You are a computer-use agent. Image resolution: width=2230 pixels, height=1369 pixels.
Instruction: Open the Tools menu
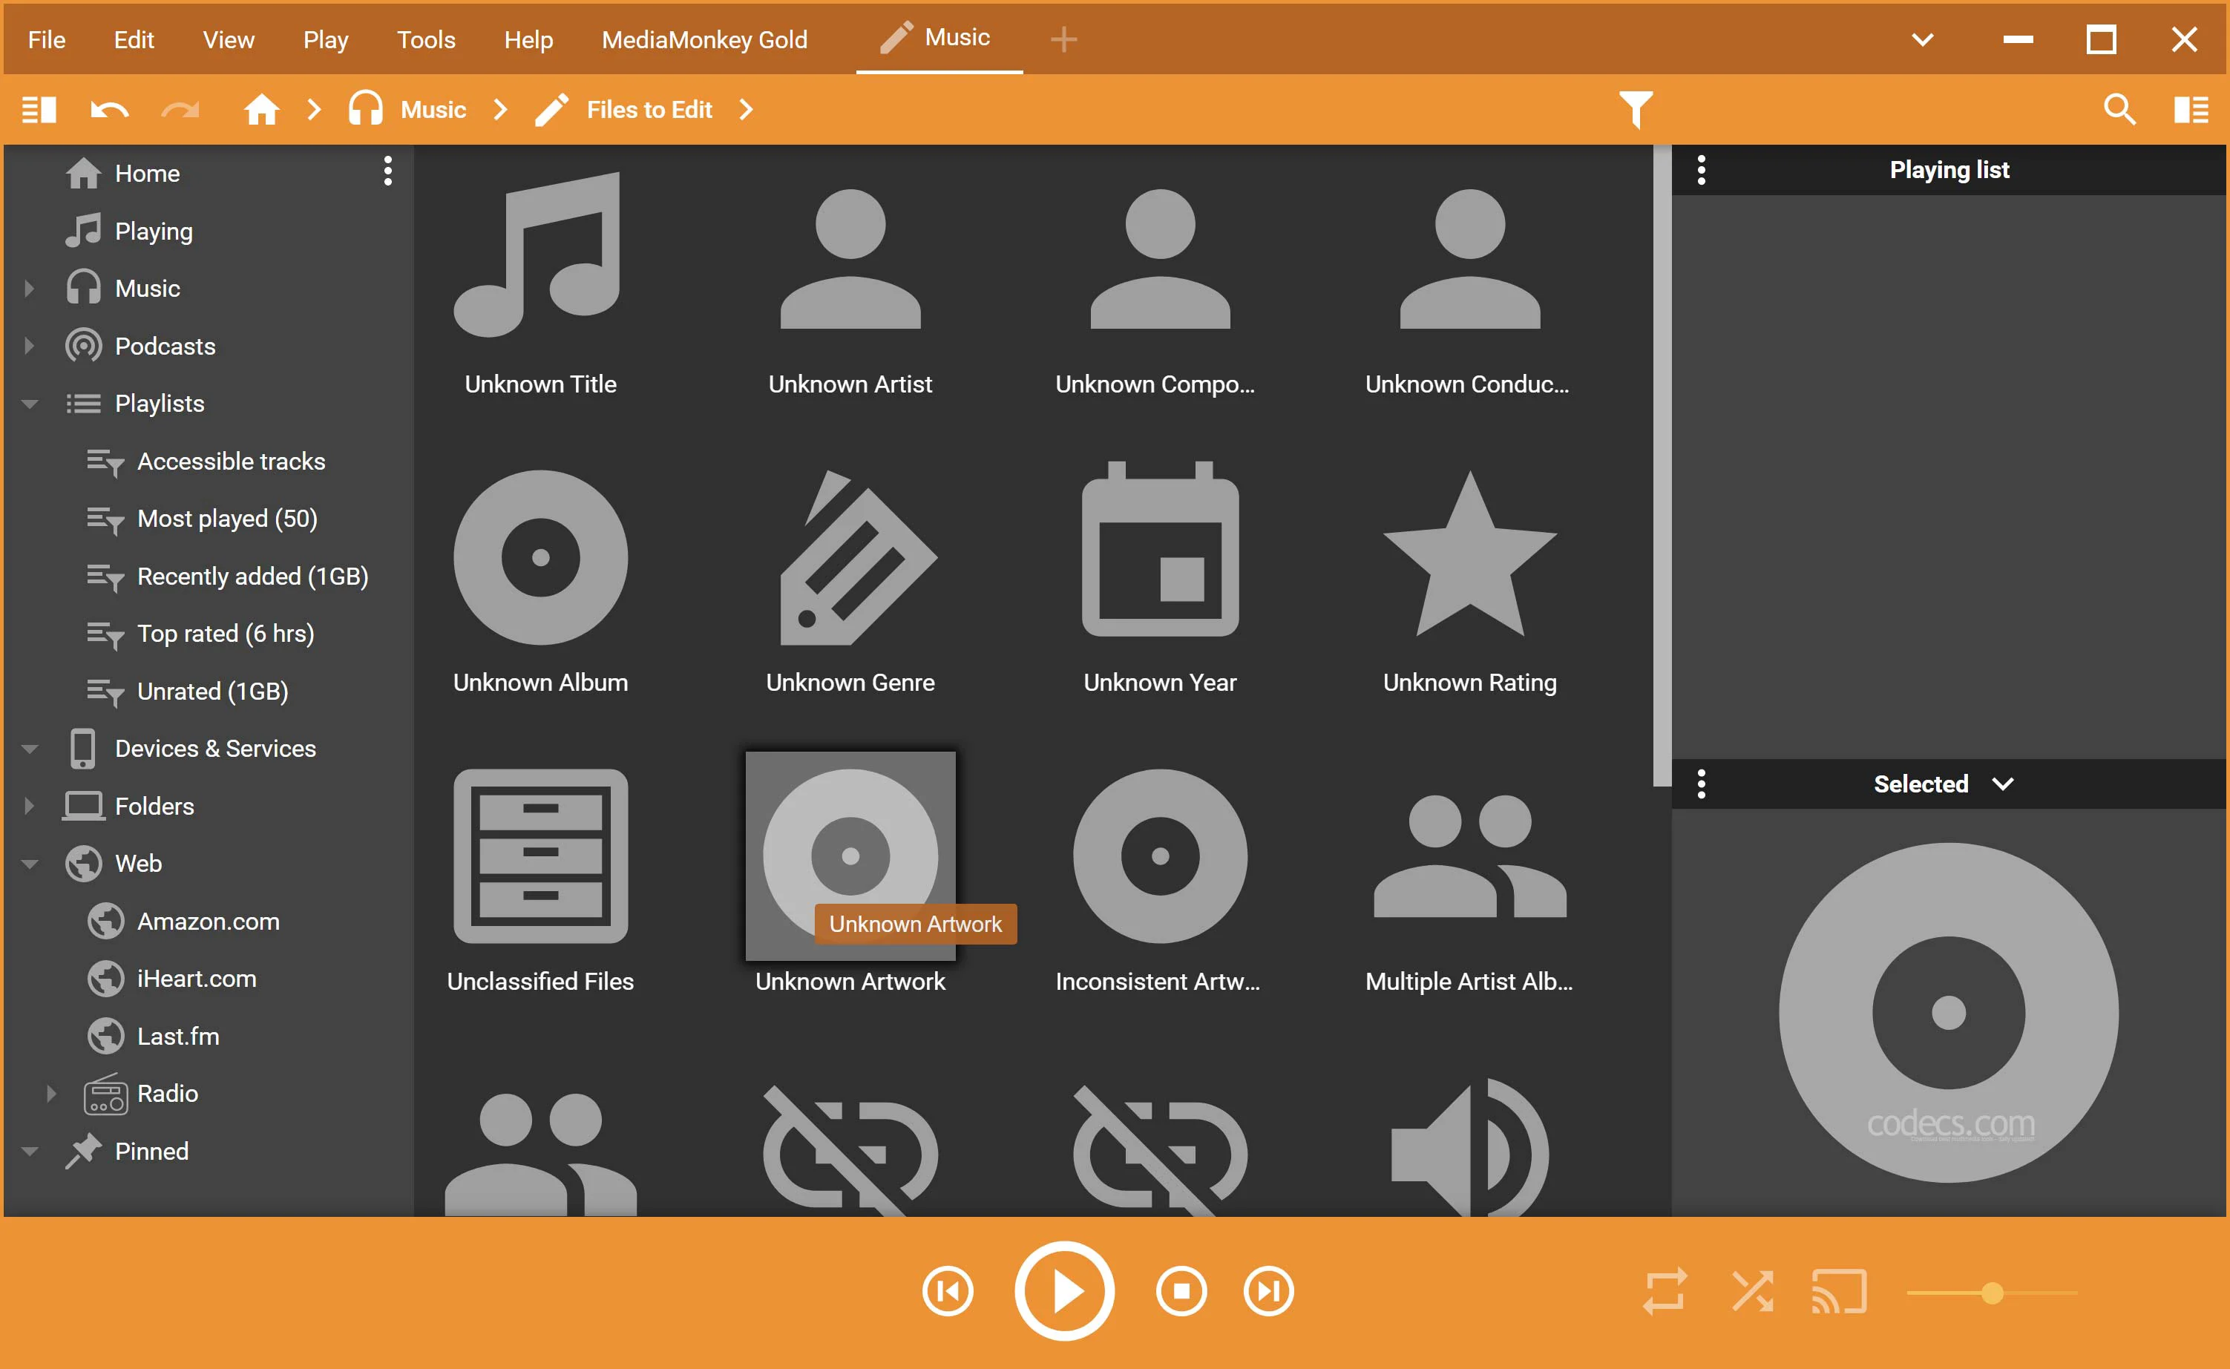point(425,39)
